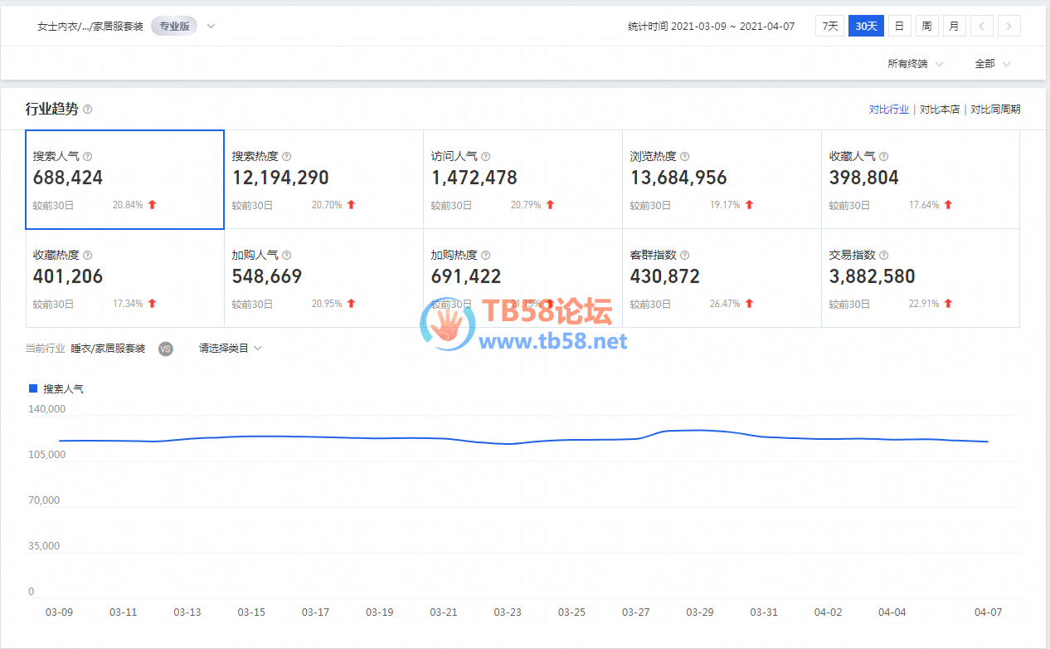Image resolution: width=1050 pixels, height=649 pixels.
Task: Select the 加购人气 metric card
Action: (323, 278)
